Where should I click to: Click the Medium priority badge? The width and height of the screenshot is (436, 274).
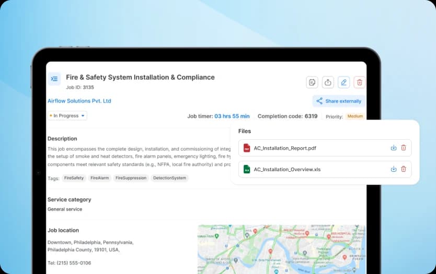(x=355, y=116)
